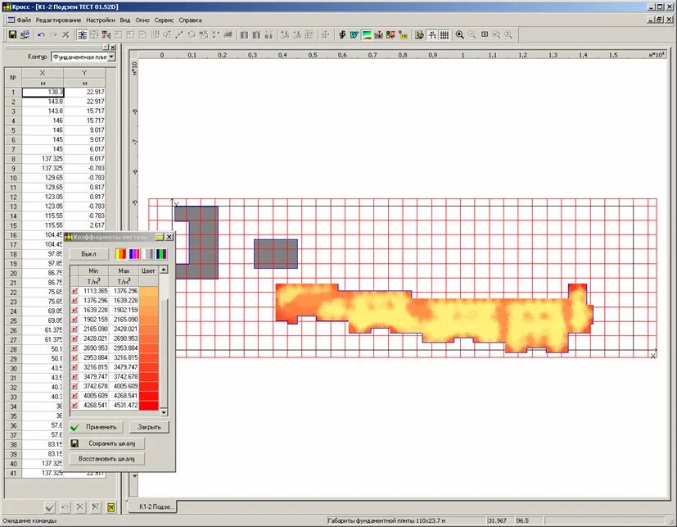This screenshot has width=677, height=527.
Task: Click the Undo arrow in the toolbar
Action: 41,34
